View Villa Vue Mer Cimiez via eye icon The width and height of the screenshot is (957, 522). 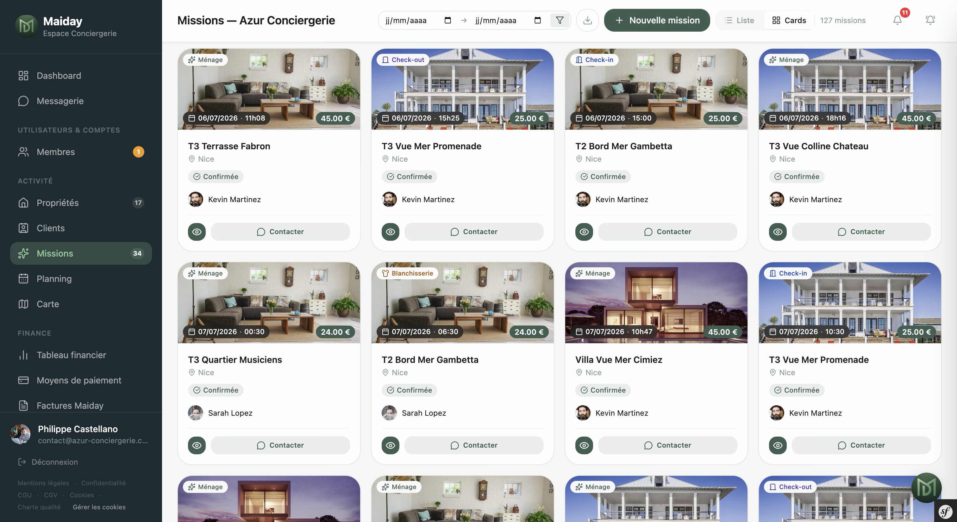584,445
